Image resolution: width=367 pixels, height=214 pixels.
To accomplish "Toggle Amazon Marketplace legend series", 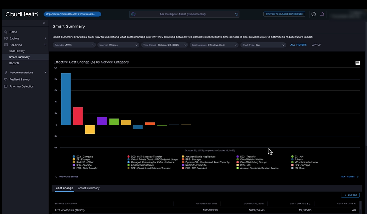I will tap(140, 165).
